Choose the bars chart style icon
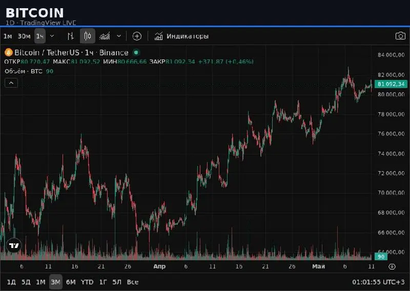The width and height of the screenshot is (410, 291). [71, 36]
